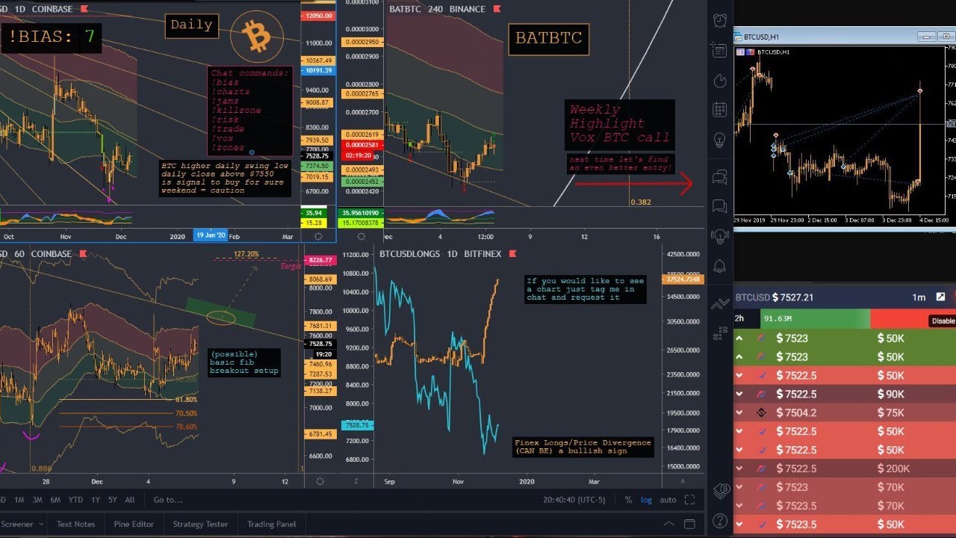Screen dimensions: 956x538
Task: Open the public chats double-bubble icon
Action: (720, 177)
